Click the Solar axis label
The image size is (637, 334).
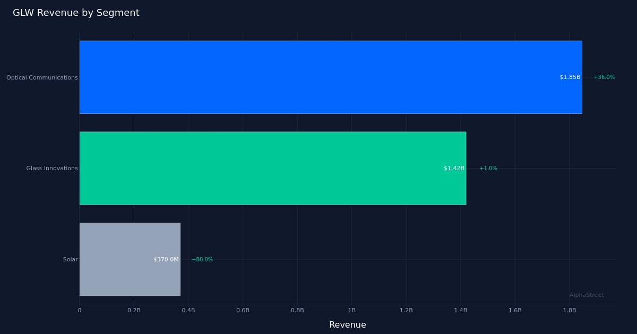(x=70, y=259)
